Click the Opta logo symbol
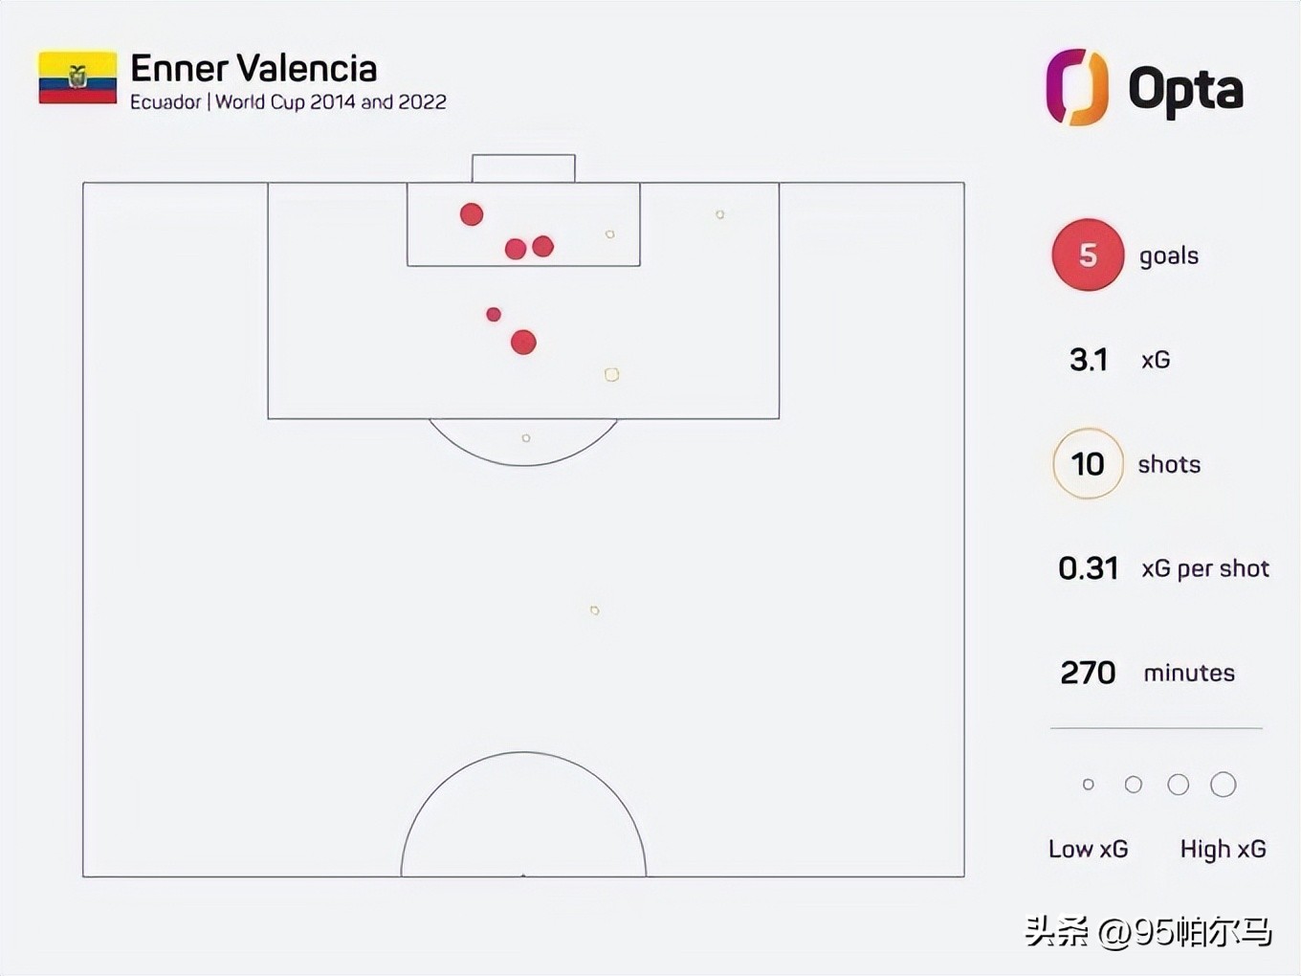Image resolution: width=1301 pixels, height=976 pixels. point(1077,88)
